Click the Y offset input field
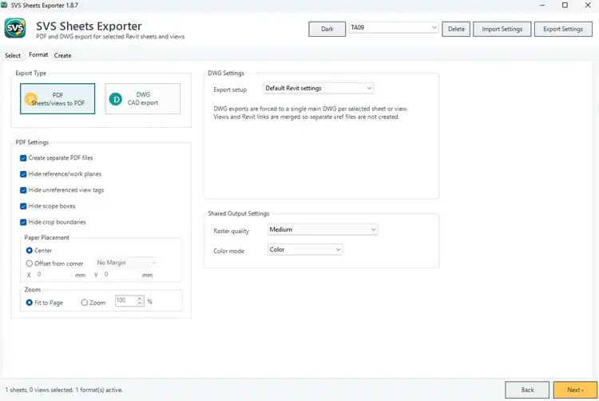Viewport: 599px width, 401px height. (x=121, y=274)
